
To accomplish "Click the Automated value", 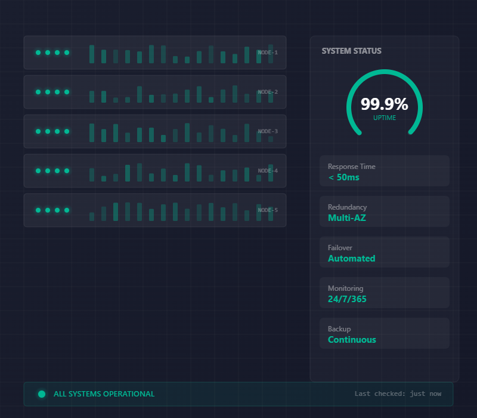I will click(352, 259).
